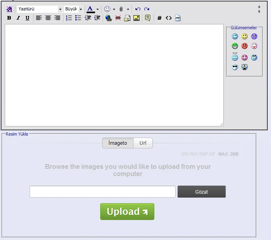Toggle bold text formatting
The height and width of the screenshot is (240, 271).
point(9,18)
